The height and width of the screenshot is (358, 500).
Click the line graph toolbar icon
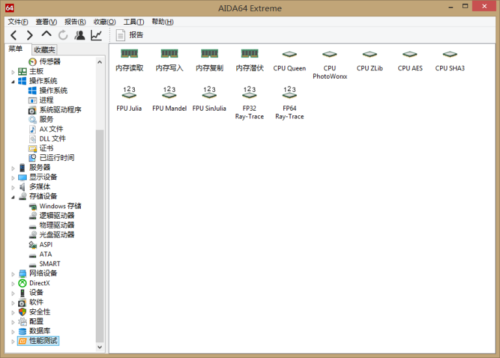pyautogui.click(x=96, y=35)
